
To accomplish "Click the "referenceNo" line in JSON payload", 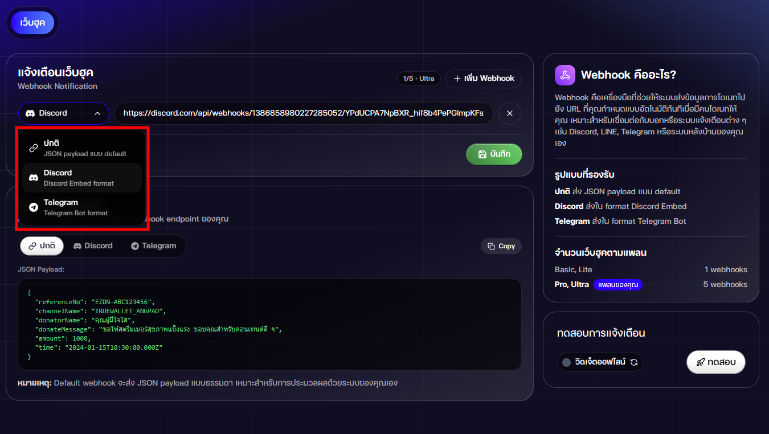I will click(x=95, y=302).
